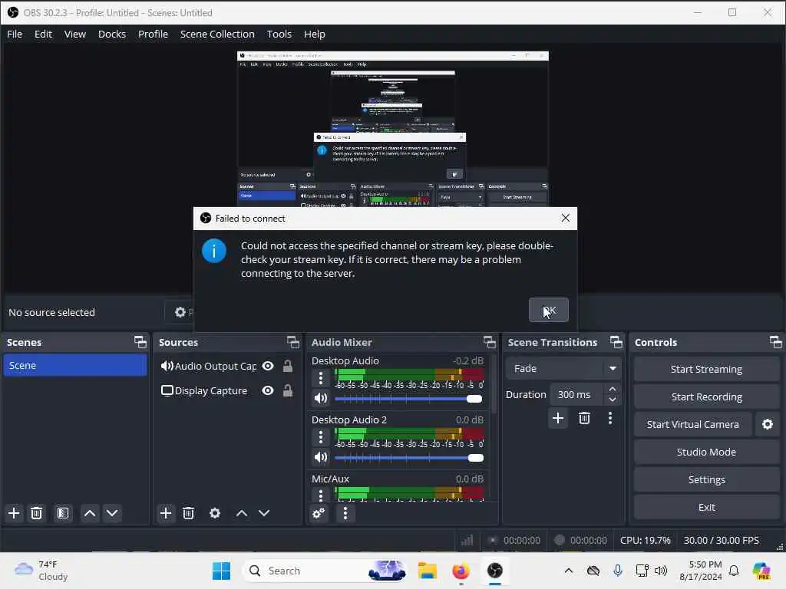Open Audio Mixer bottom options menu dots

pos(345,513)
